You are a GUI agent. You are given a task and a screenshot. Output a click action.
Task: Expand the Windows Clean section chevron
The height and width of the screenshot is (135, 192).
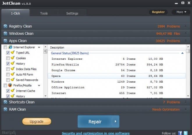(x=186, y=33)
